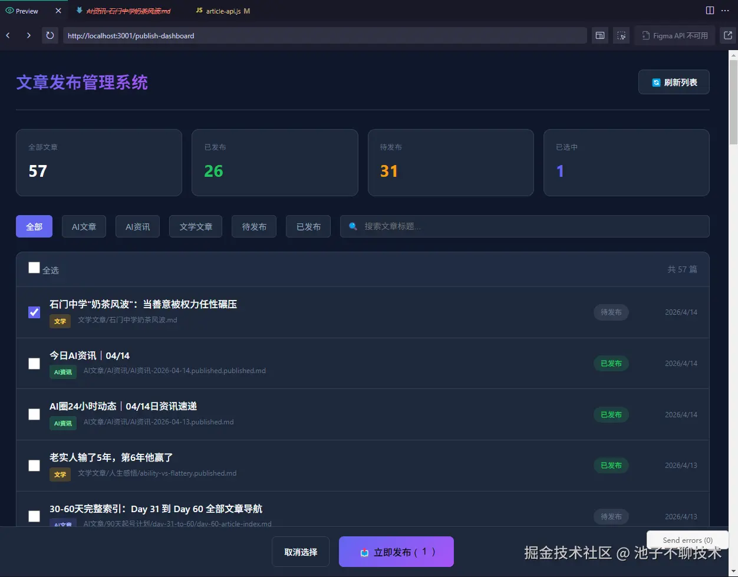Image resolution: width=738 pixels, height=577 pixels.
Task: Click the 刷新列表 refresh list button
Action: pos(674,82)
